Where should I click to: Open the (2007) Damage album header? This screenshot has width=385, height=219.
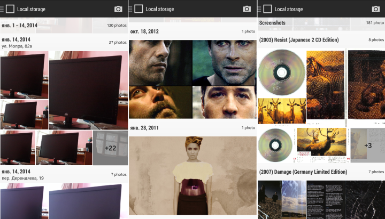(321, 172)
